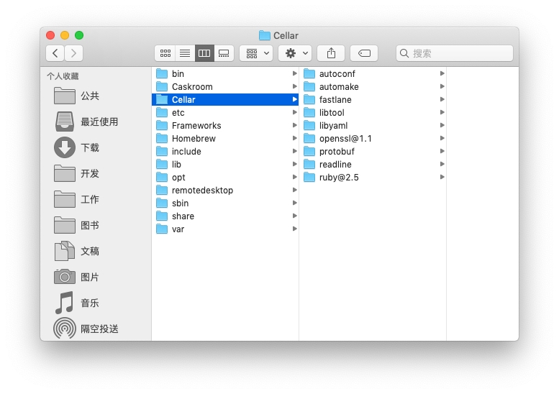This screenshot has height=394, width=559.
Task: Open 下载 in the sidebar
Action: click(89, 148)
